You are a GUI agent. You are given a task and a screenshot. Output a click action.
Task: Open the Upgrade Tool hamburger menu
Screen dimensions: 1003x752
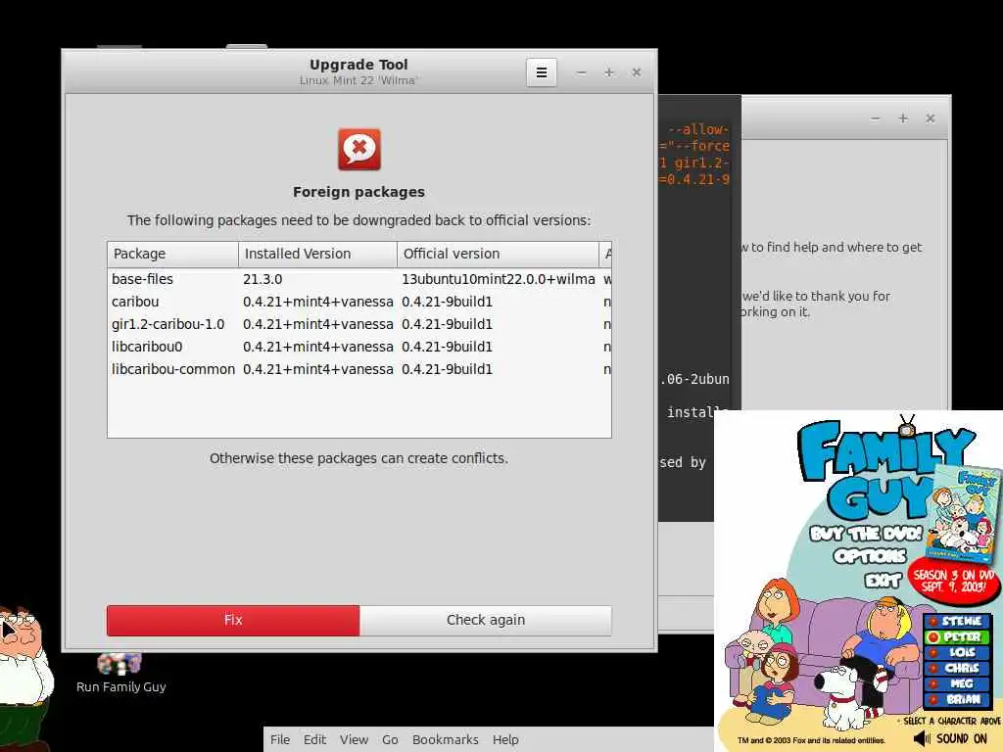click(541, 72)
